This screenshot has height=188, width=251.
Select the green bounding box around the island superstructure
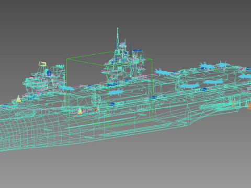pyautogui.click(x=109, y=89)
